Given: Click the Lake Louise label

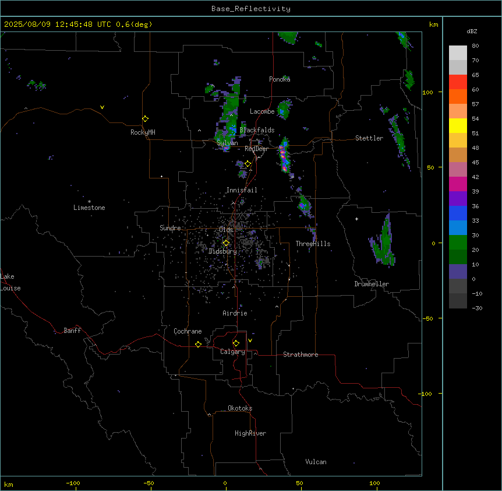Looking at the screenshot, I should 10,282.
